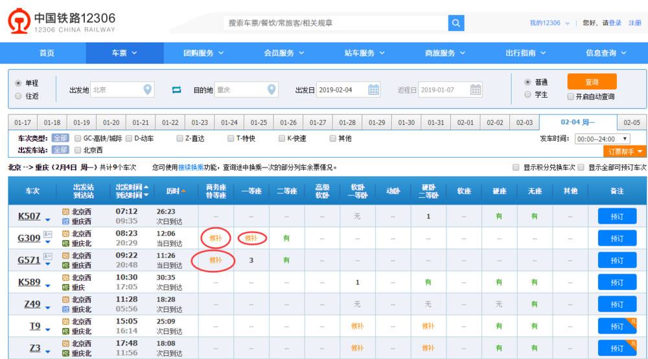This screenshot has height=359, width=648.
Task: Expand Z3 train stop details arrow
Action: pos(47,352)
